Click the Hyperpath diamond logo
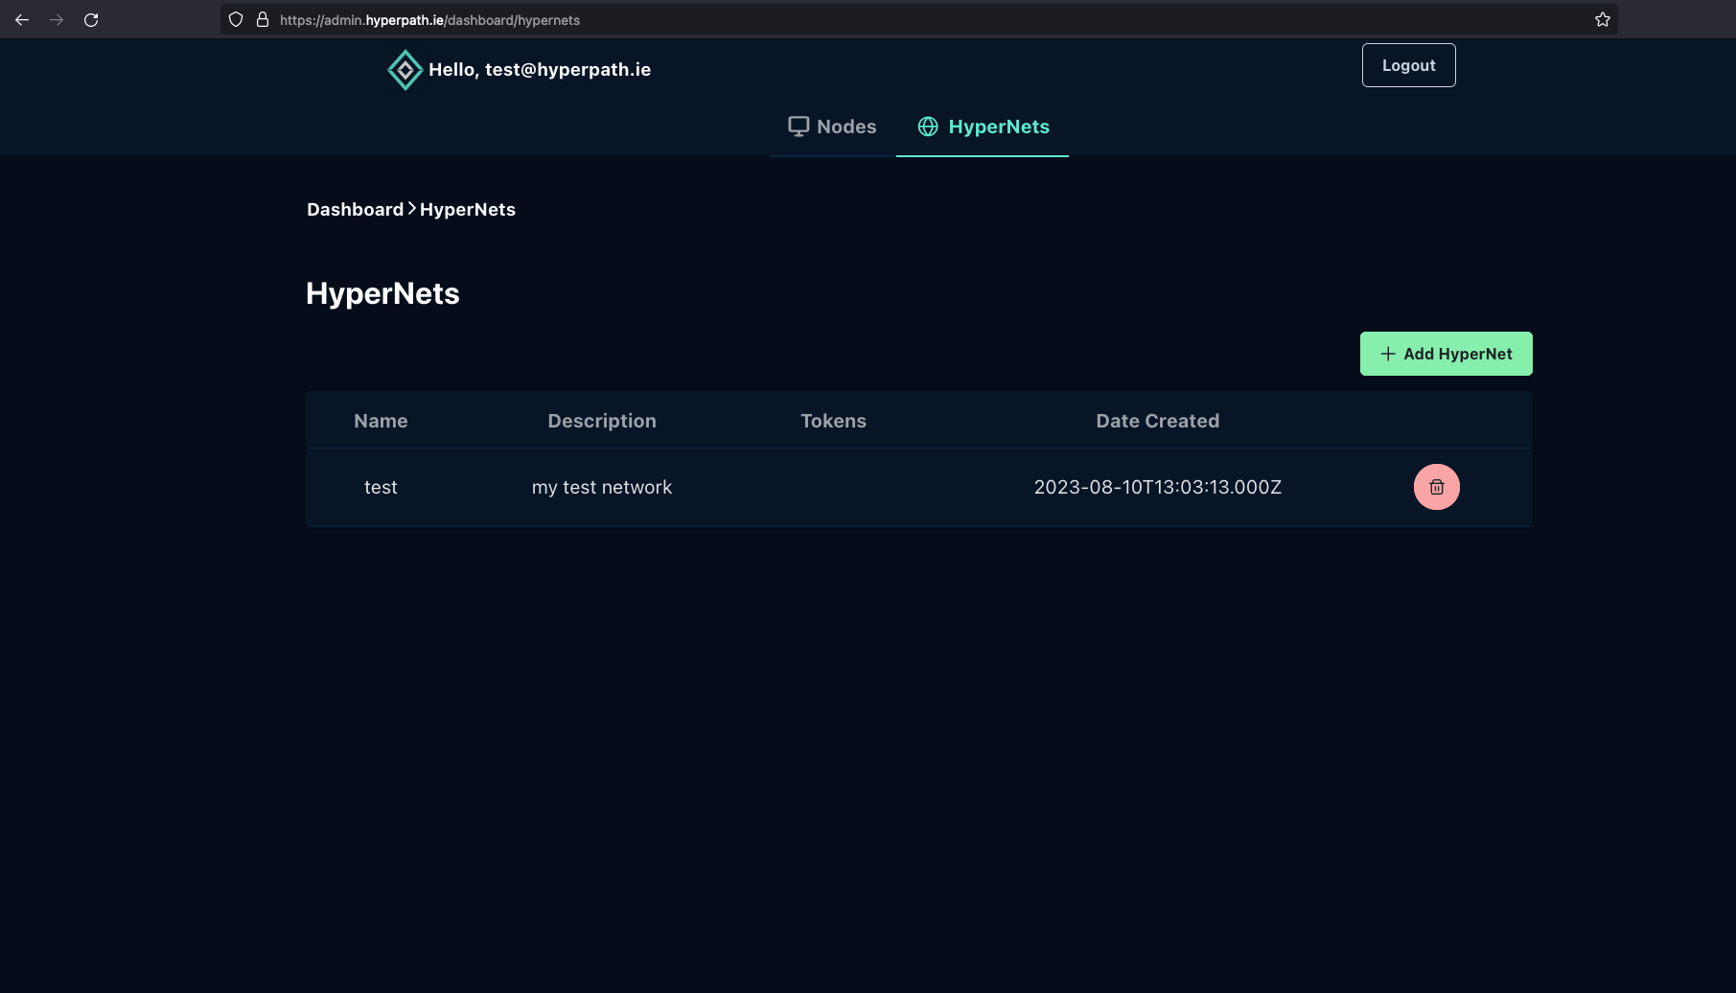The height and width of the screenshot is (993, 1736). pos(405,70)
